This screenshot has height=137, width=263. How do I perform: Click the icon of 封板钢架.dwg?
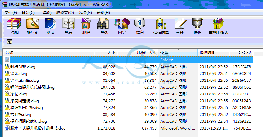point(7,67)
